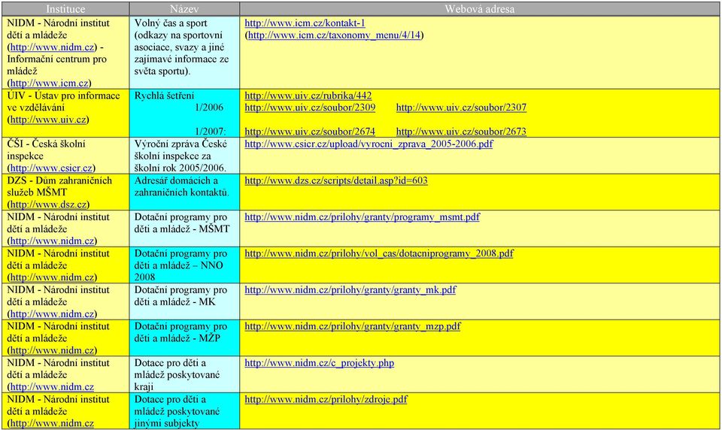This screenshot has height=430, width=722.
Task: Select the 'Rychlá šetření' text
Action: point(165,95)
